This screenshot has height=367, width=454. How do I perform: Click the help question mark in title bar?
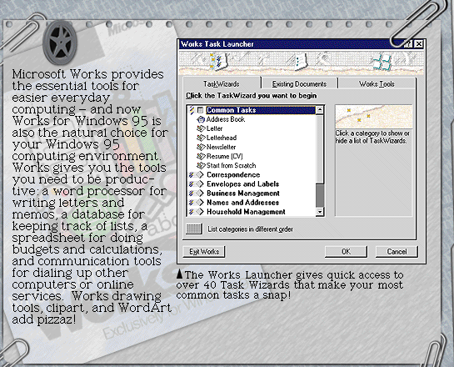coord(408,44)
